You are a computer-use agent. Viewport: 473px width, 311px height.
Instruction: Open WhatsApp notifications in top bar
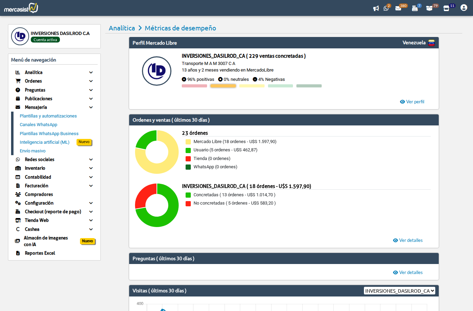[386, 8]
